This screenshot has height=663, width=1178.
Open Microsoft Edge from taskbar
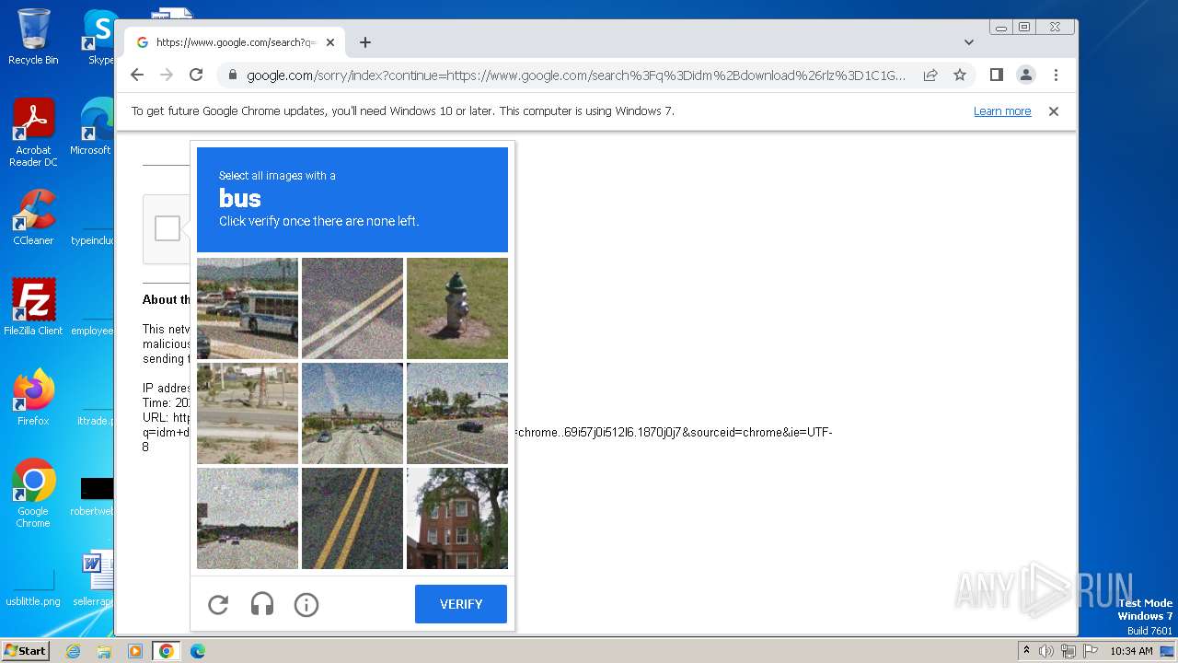197,651
